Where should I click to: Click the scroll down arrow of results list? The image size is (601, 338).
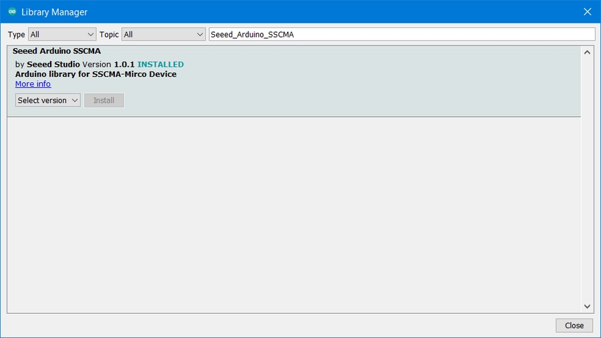[587, 307]
